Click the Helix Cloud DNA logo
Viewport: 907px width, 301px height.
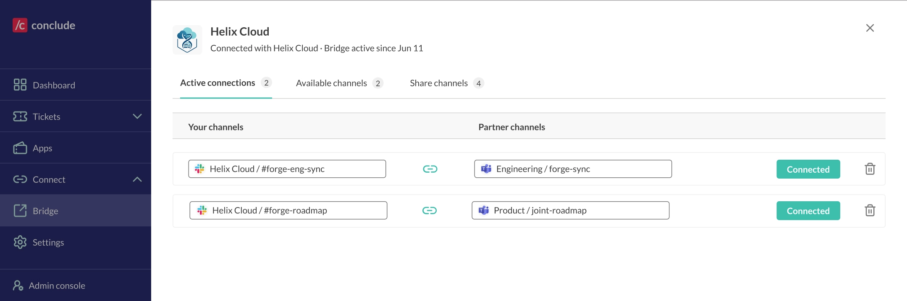[x=187, y=40]
